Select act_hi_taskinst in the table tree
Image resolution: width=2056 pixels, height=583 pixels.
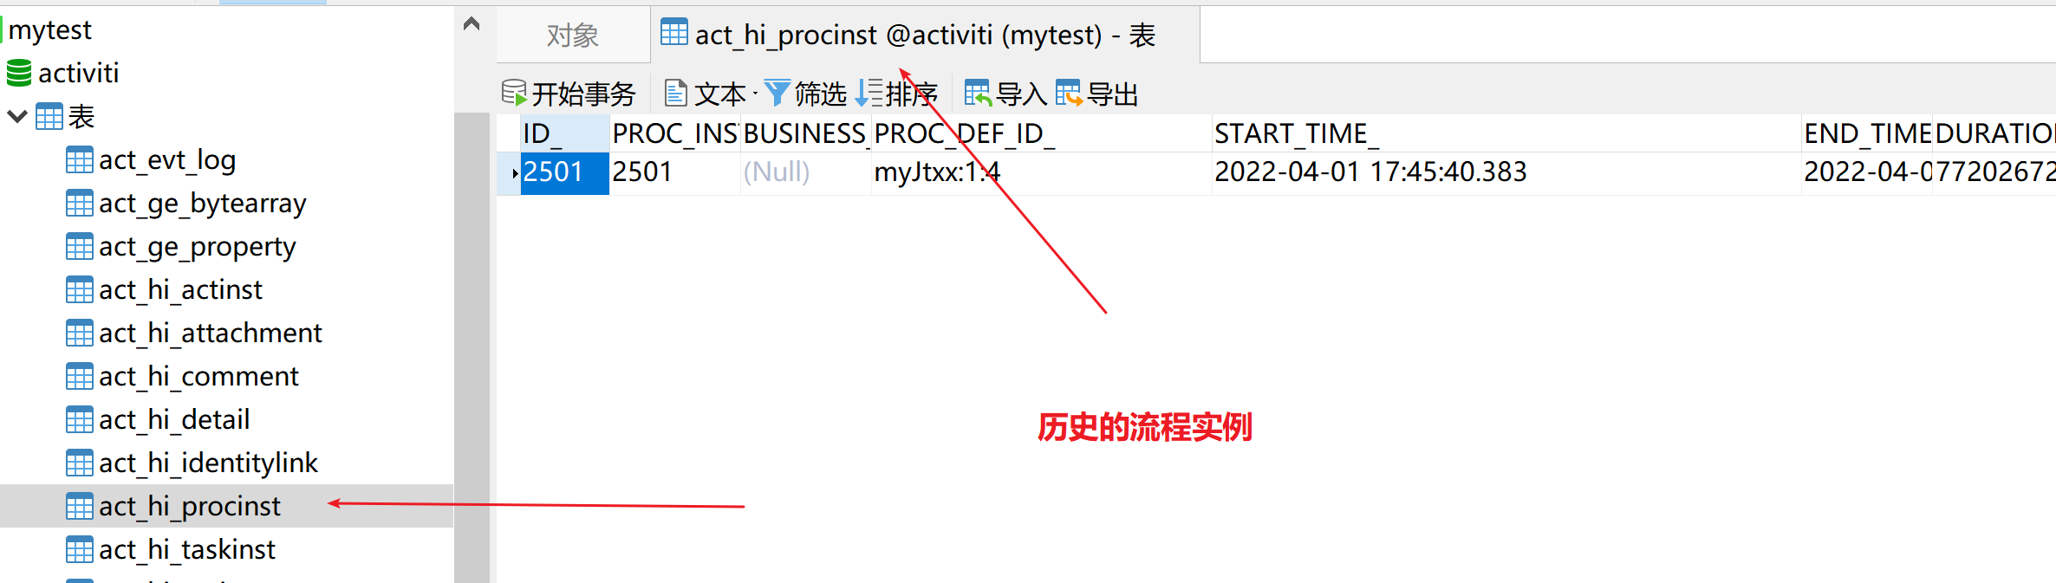click(x=187, y=549)
